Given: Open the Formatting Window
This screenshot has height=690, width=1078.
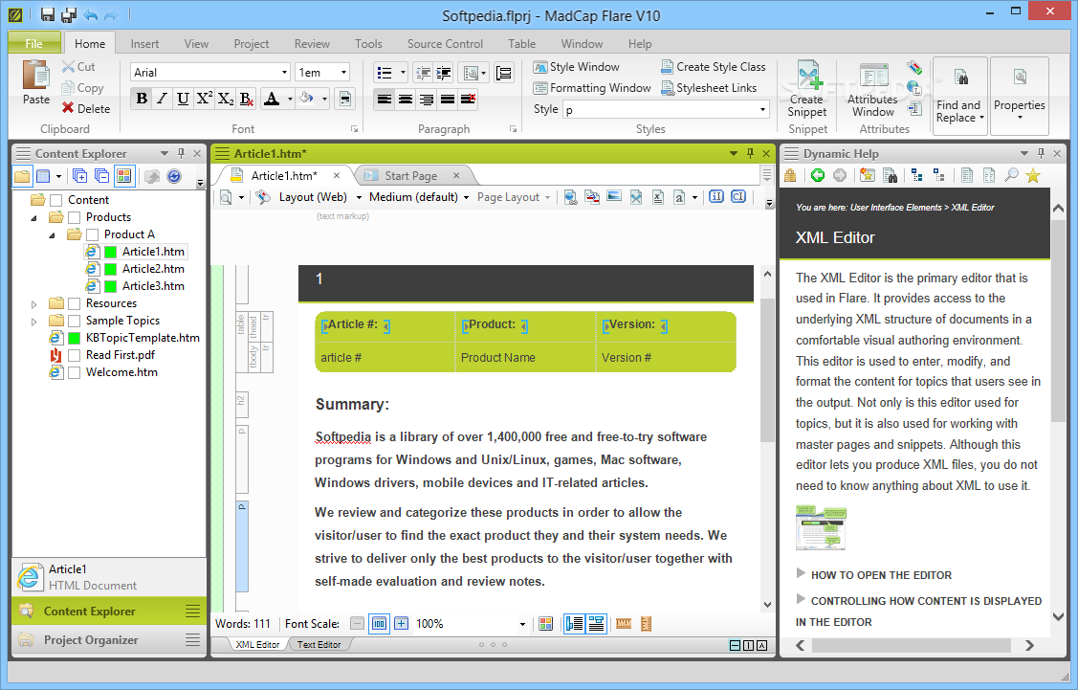Looking at the screenshot, I should click(592, 88).
